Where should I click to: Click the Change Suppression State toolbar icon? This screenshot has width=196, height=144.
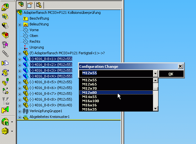(x=5, y=26)
